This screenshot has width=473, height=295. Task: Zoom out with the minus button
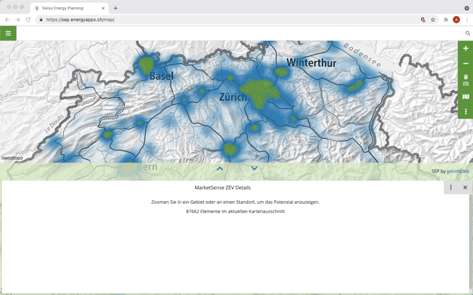pos(465,64)
